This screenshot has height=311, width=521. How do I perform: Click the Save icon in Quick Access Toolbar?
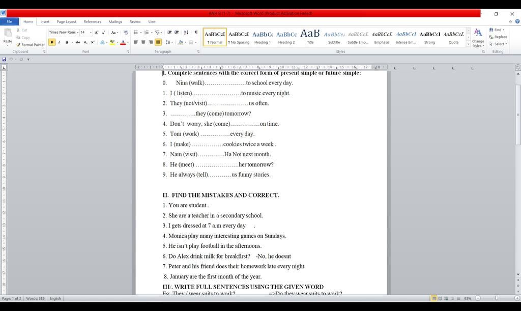[x=4, y=59]
